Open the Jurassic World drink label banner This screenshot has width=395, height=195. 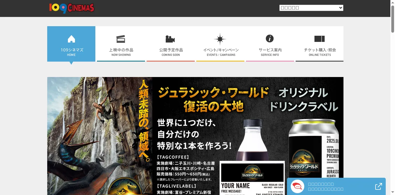[195, 136]
